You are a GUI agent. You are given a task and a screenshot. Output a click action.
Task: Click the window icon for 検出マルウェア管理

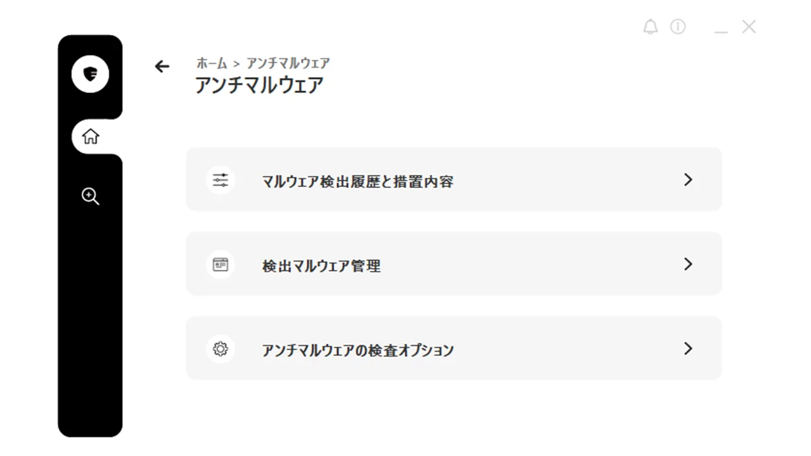tap(220, 265)
